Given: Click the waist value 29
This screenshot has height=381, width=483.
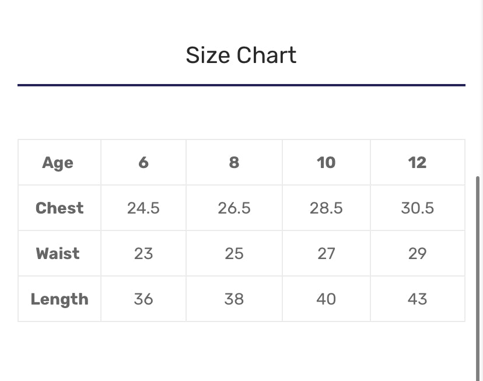Looking at the screenshot, I should (417, 254).
